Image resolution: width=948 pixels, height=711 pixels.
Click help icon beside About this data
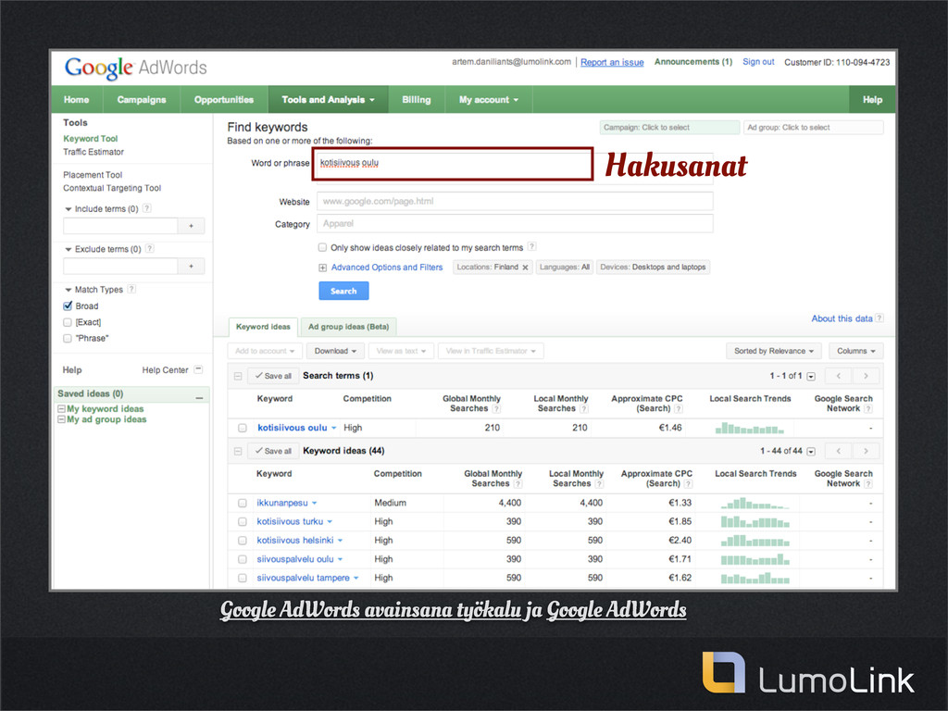pyautogui.click(x=879, y=318)
